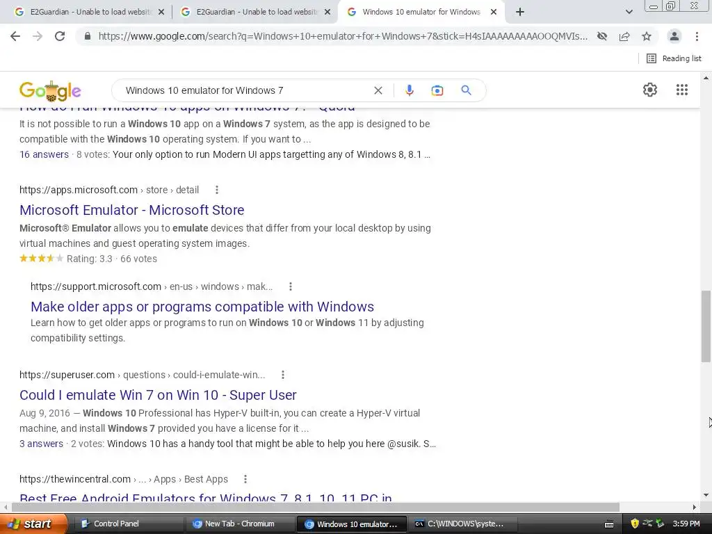Click the forward navigation arrow
Image resolution: width=712 pixels, height=534 pixels.
38,36
